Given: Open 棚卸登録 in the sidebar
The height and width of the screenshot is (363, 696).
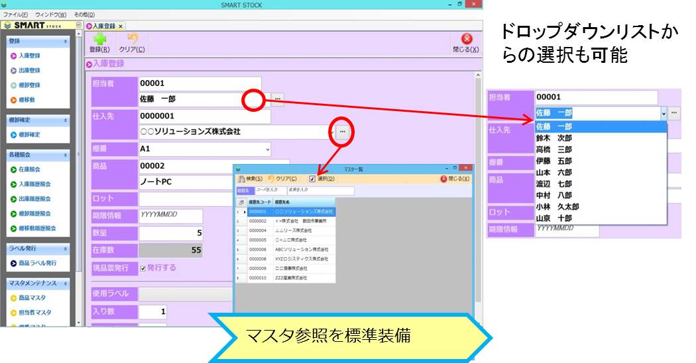Looking at the screenshot, I should click(25, 85).
